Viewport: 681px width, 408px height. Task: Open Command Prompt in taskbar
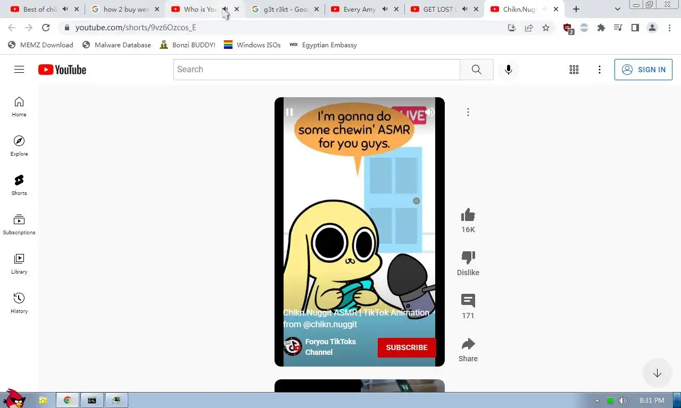click(92, 401)
